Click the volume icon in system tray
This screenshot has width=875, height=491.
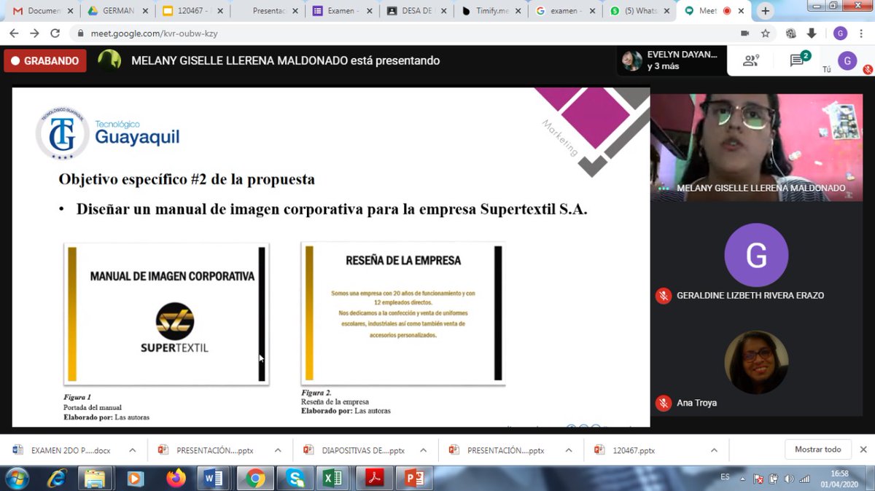pos(789,479)
